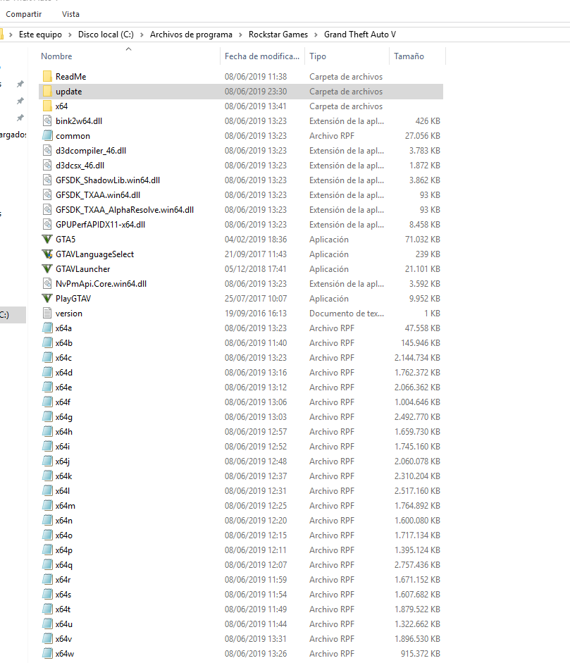Viewport: 570px width, 663px height.
Task: Click file name x64u
Action: [x=64, y=624]
